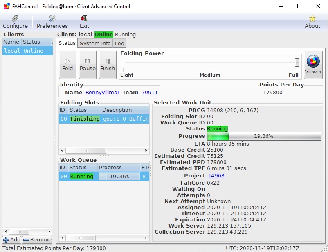Click the Folding Slots horizontal scrollbar thumb
Image resolution: width=328 pixels, height=252 pixels.
pyautogui.click(x=86, y=150)
